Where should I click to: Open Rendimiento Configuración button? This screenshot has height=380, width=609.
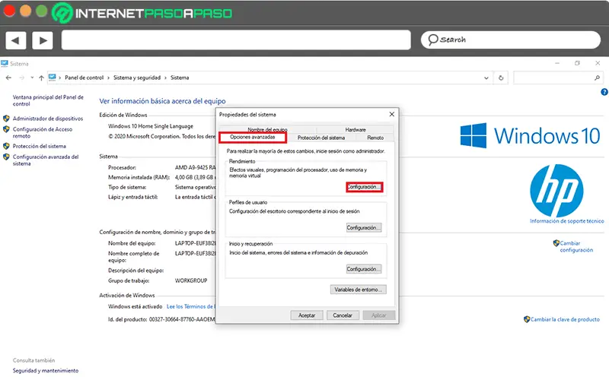364,187
